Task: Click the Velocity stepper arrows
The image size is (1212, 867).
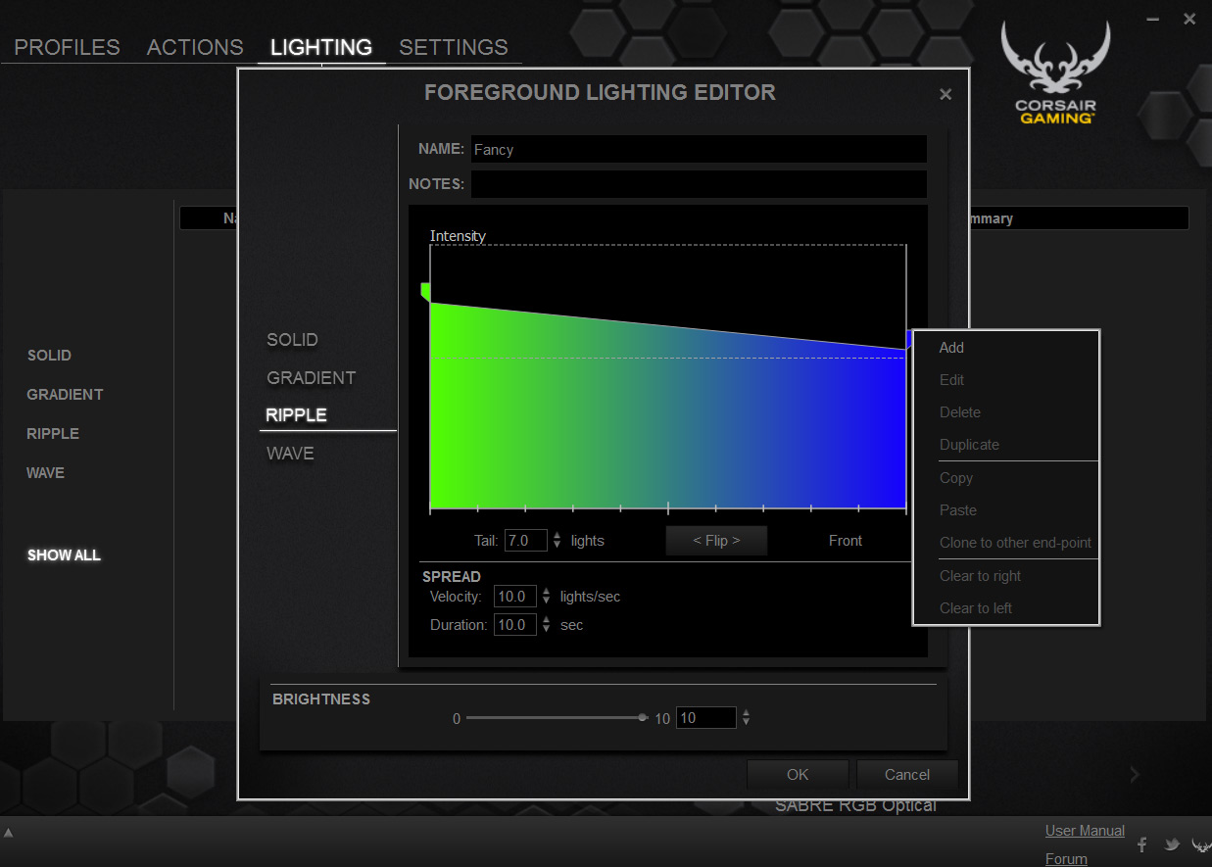Action: [547, 597]
